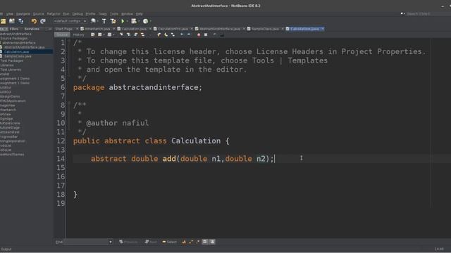Click the Save All toolbar icon
Viewport: 451px width, 253px height.
(21, 21)
